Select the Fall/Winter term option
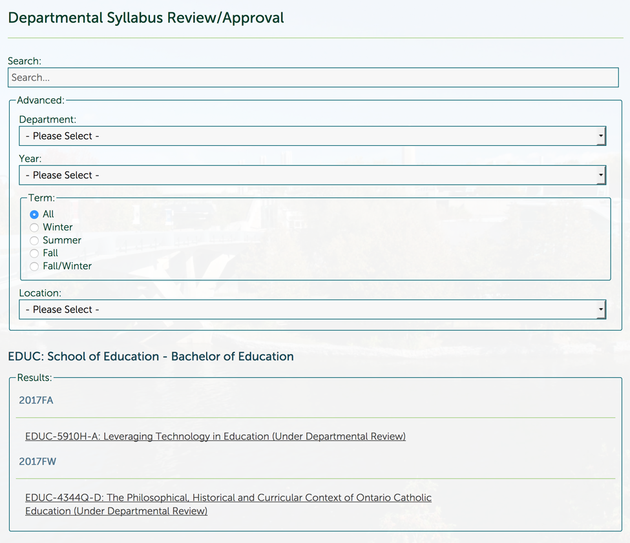Viewport: 630px width, 543px height. 34,266
